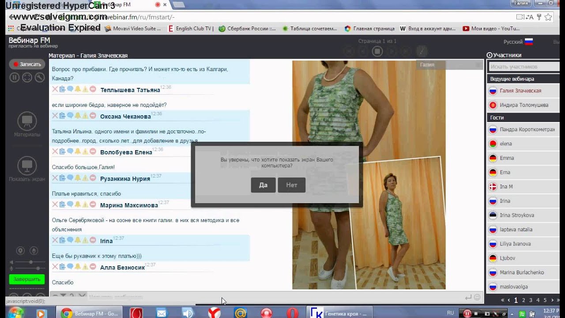Reply privately to Теплышева Татьяна
The height and width of the screenshot is (318, 565).
pos(70,89)
